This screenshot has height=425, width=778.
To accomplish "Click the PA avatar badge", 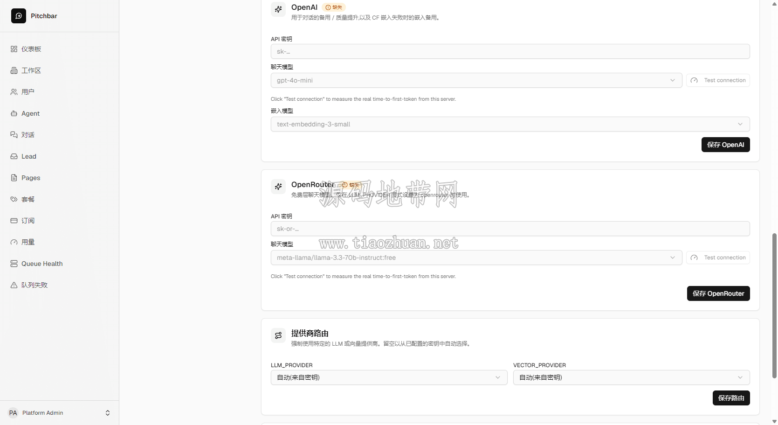I will pos(13,413).
